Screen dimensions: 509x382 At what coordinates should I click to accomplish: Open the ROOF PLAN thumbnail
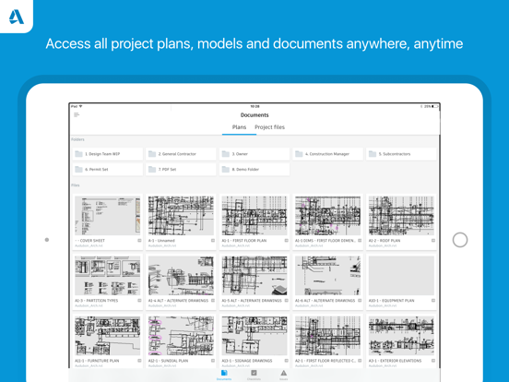401,216
